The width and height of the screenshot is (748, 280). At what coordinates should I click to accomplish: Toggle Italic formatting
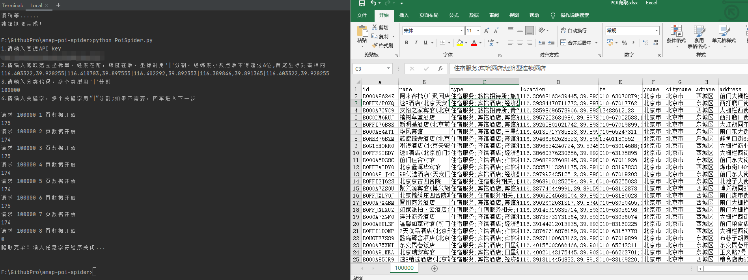pos(416,43)
